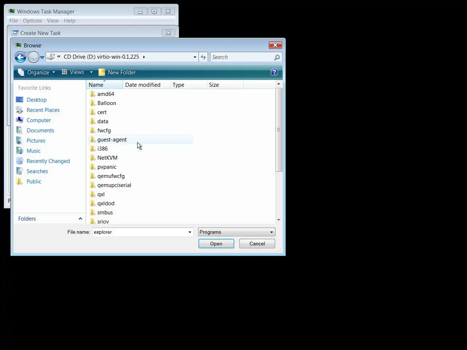
Task: Select the qxldod folder icon
Action: point(93,203)
